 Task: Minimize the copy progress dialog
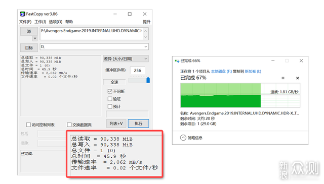[x=273, y=60]
